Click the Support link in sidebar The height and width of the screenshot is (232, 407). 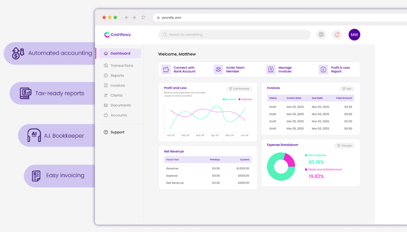(x=117, y=132)
